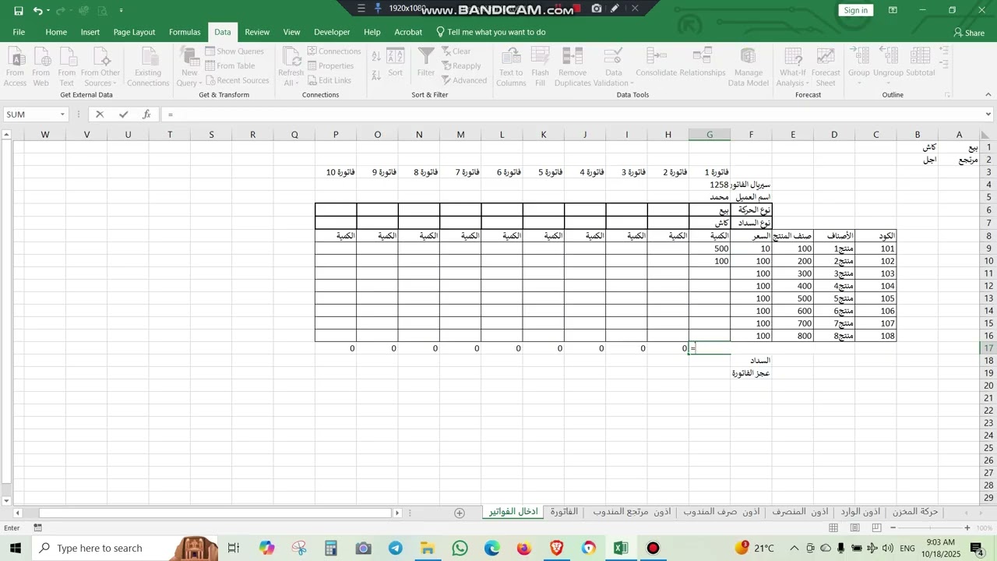Switch to Page Layout view in status bar

pos(855,527)
